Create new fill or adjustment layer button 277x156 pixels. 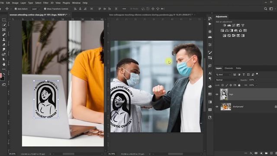[x=261, y=153]
